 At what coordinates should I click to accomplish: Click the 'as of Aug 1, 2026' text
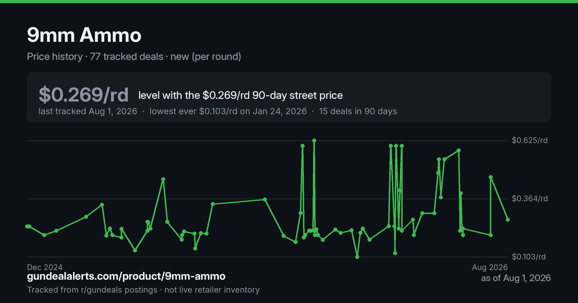pyautogui.click(x=516, y=278)
